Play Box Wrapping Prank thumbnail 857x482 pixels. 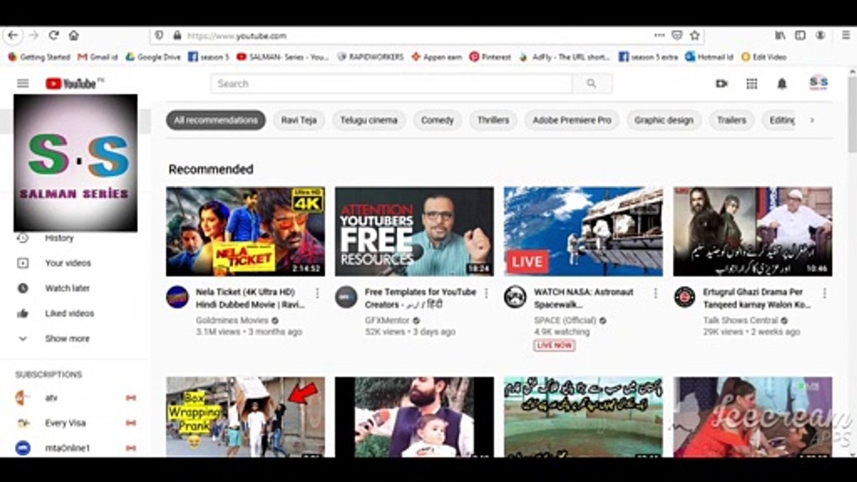pyautogui.click(x=246, y=416)
